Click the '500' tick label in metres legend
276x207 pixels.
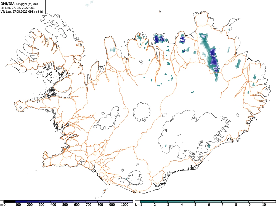[65, 205]
